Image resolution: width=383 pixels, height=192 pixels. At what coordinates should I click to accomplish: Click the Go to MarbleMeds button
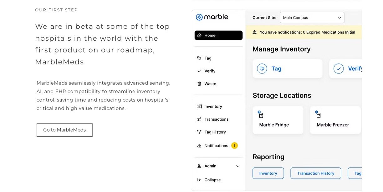point(64,130)
